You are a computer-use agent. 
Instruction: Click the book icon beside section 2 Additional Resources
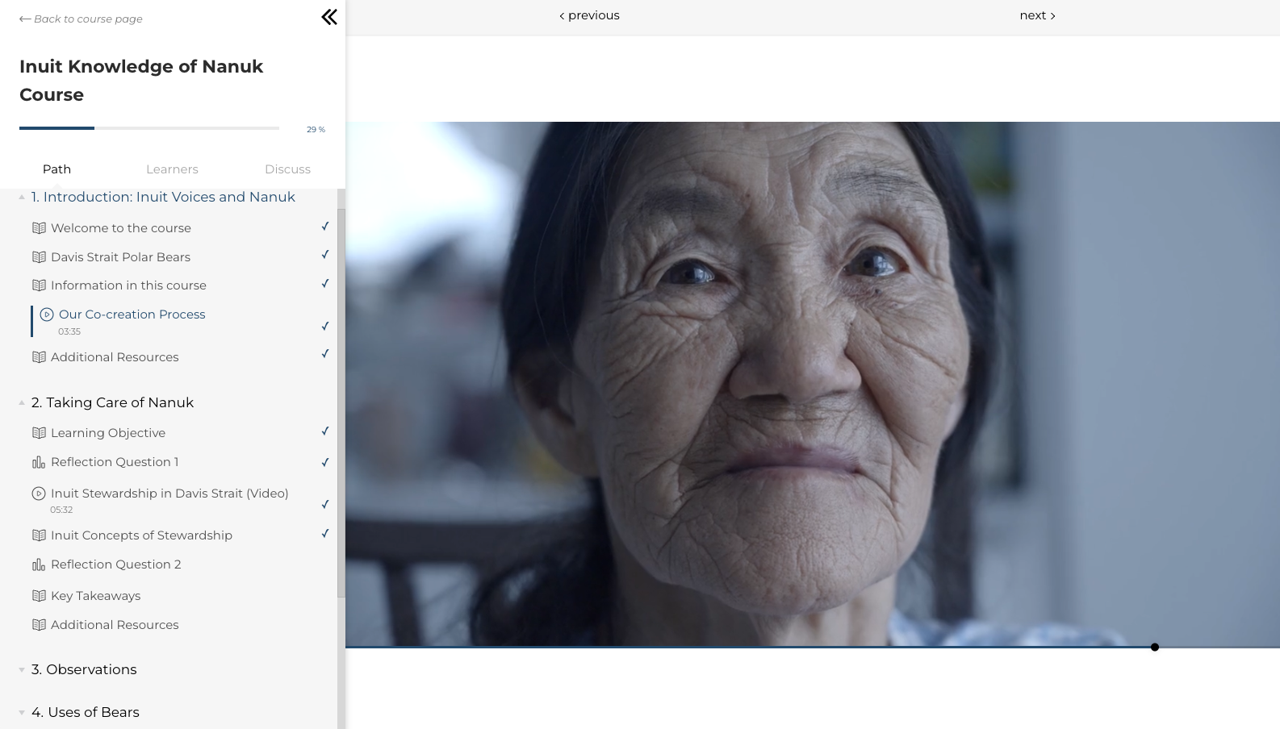[39, 625]
